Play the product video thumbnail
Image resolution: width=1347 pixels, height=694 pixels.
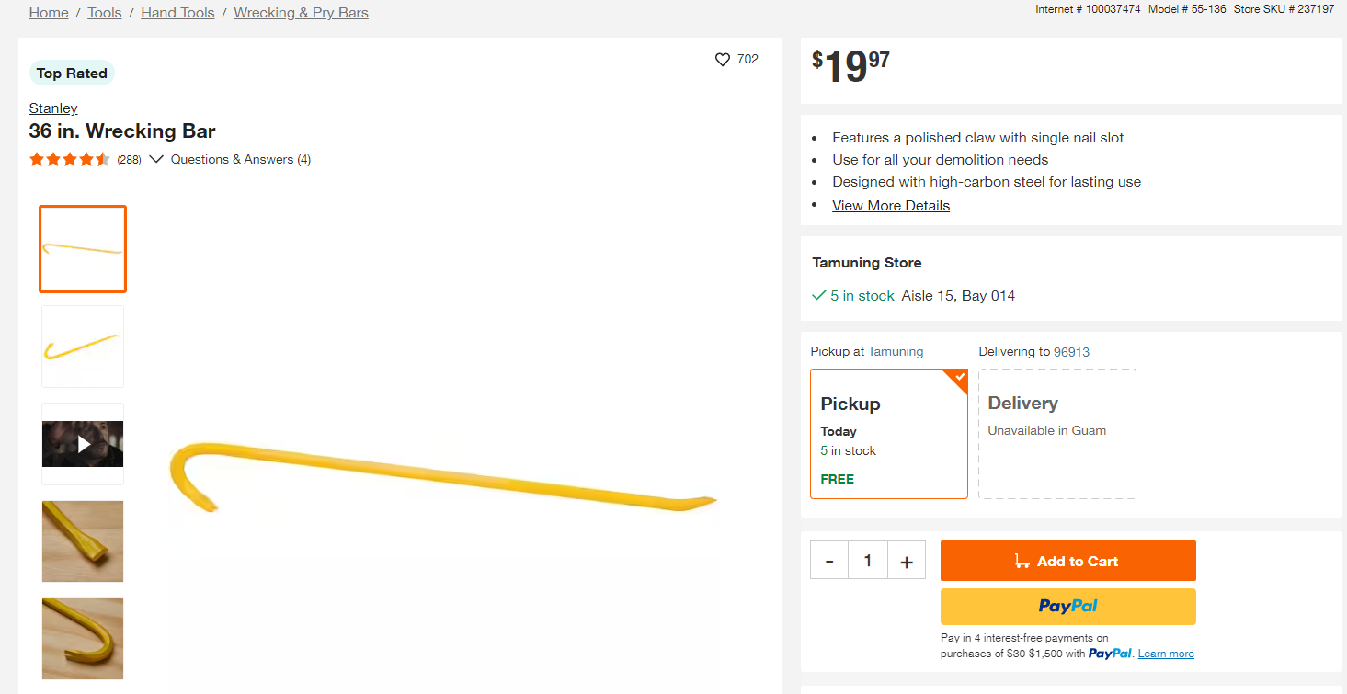(83, 444)
